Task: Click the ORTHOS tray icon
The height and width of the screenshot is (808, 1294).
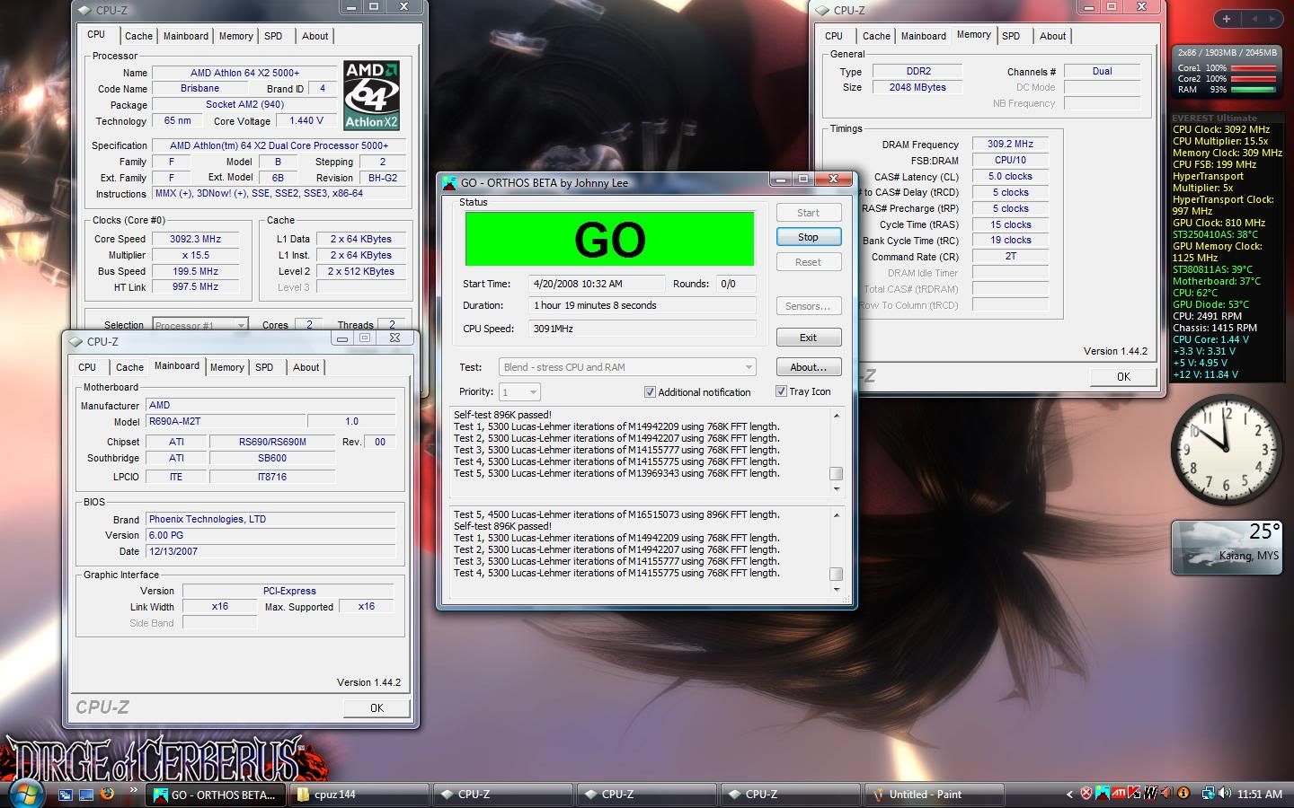Action: [1103, 794]
